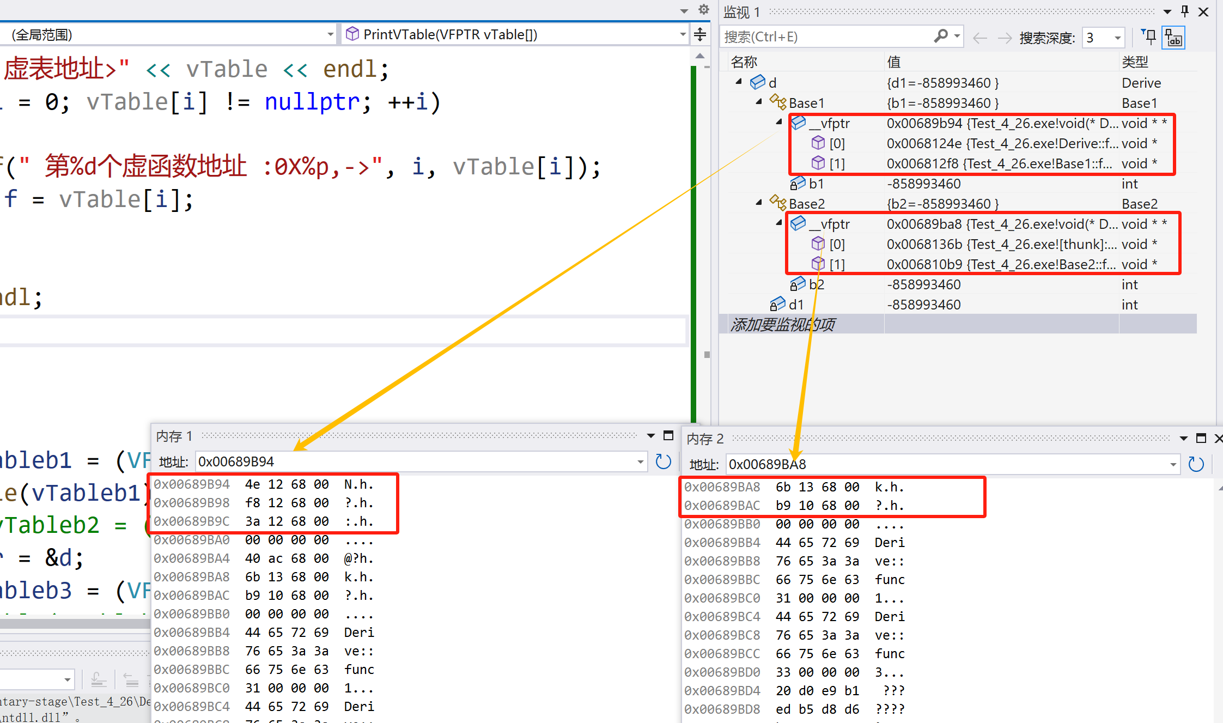Screen dimensions: 1223x723
Task: Click the split editor window icon
Action: [x=700, y=35]
